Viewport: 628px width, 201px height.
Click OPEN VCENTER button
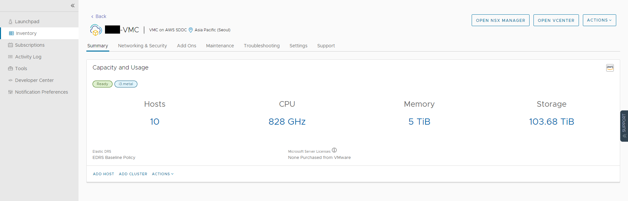pos(556,20)
